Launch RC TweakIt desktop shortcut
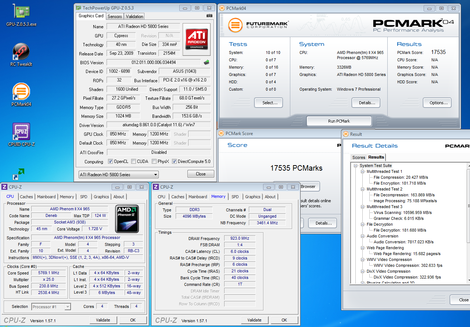Viewport: 470px width, 327px height. click(x=21, y=55)
